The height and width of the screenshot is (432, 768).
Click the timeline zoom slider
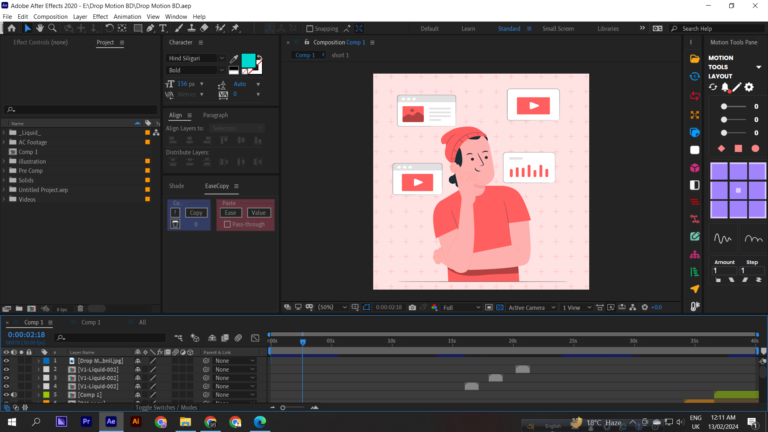coord(283,408)
